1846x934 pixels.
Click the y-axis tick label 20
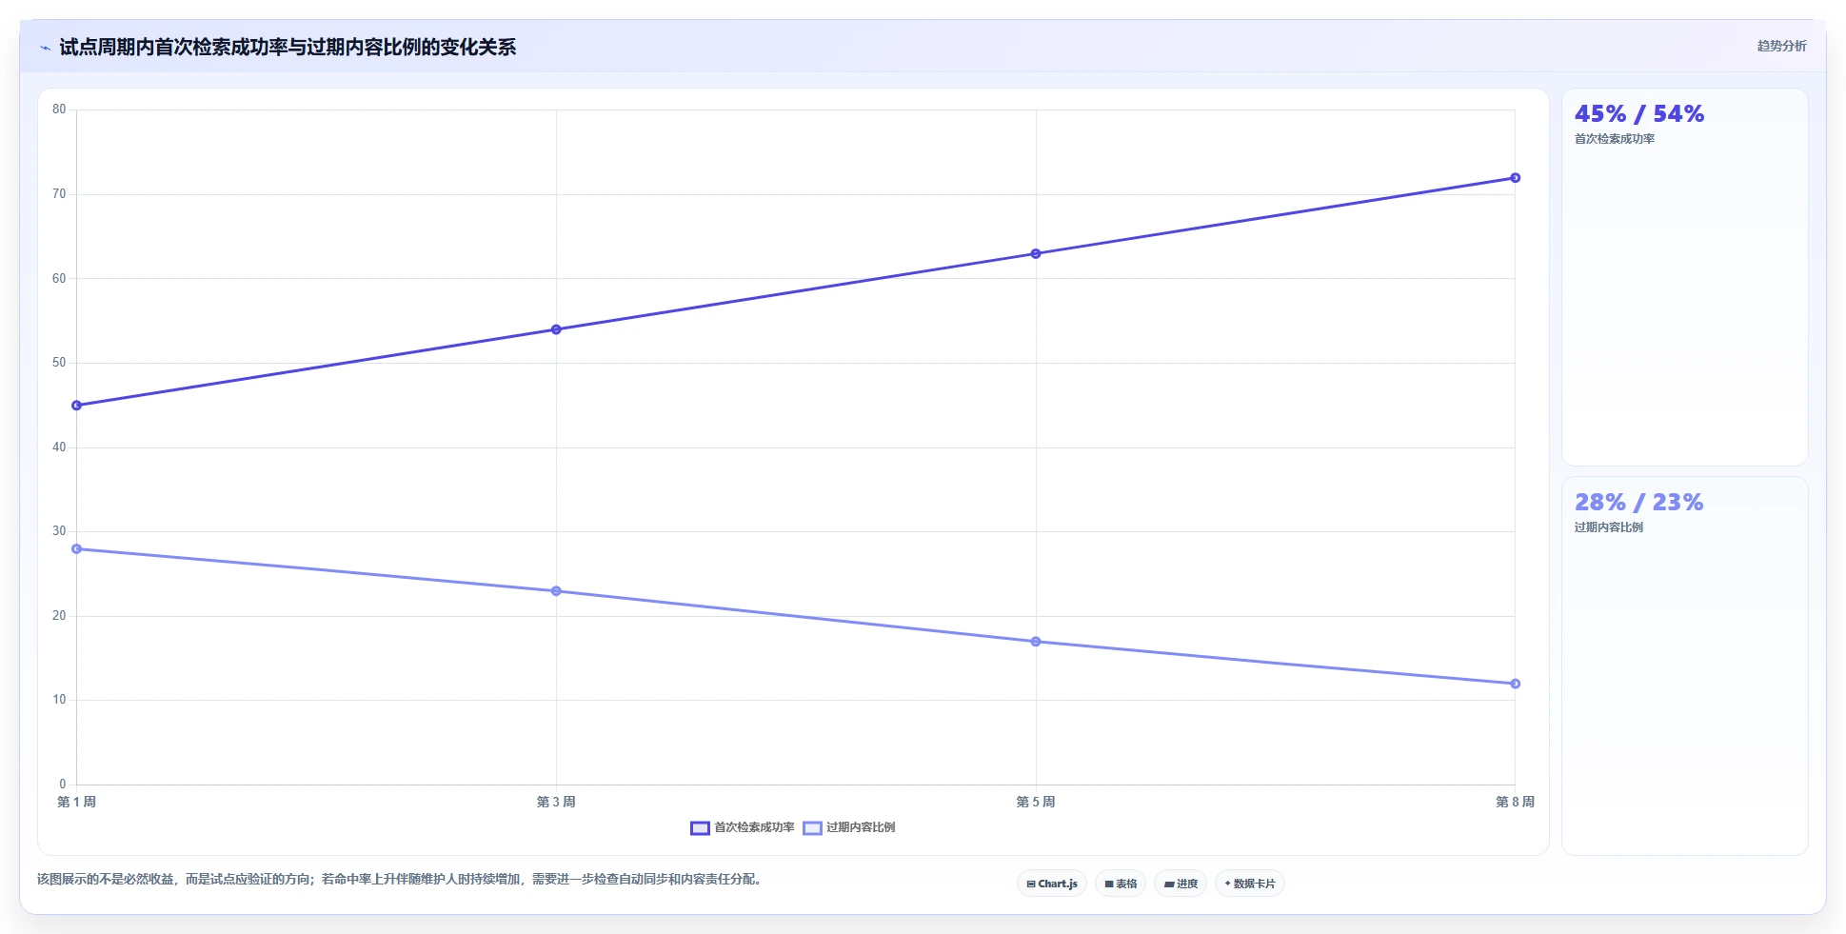[x=59, y=616]
